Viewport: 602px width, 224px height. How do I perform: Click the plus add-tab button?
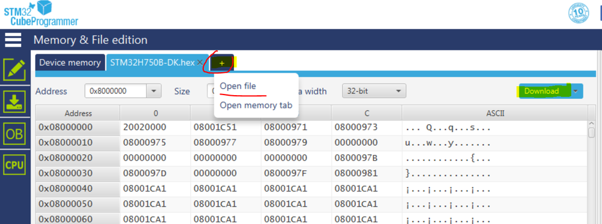(222, 63)
